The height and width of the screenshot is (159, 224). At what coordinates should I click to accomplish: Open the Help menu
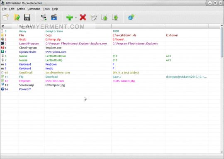(x=55, y=9)
